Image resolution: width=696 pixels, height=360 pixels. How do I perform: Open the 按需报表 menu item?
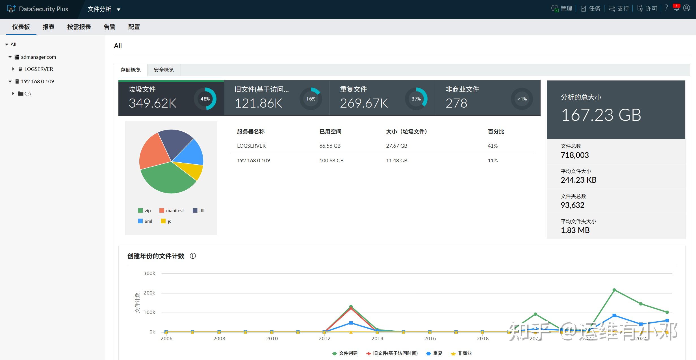pos(79,27)
